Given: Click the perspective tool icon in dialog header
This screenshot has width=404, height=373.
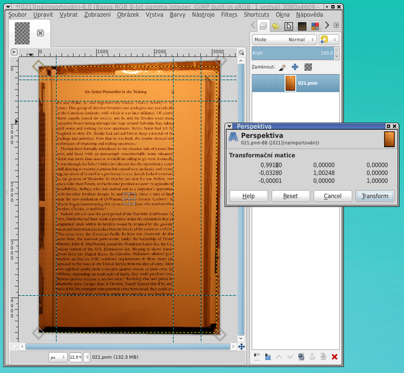Looking at the screenshot, I should point(233,137).
